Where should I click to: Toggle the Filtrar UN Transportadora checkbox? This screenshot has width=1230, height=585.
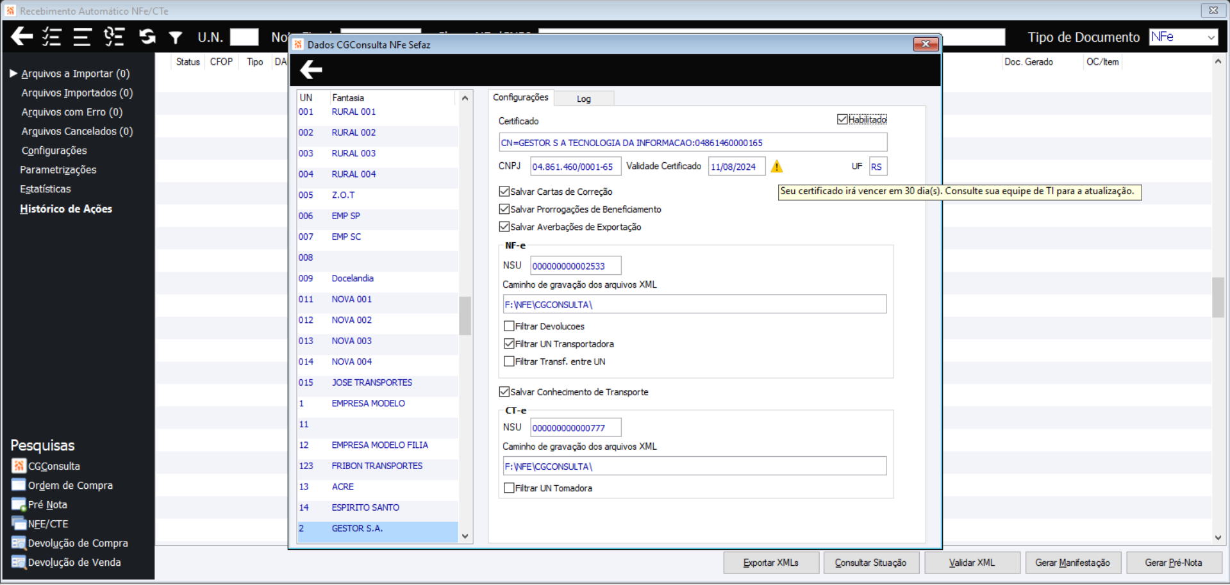pyautogui.click(x=509, y=343)
